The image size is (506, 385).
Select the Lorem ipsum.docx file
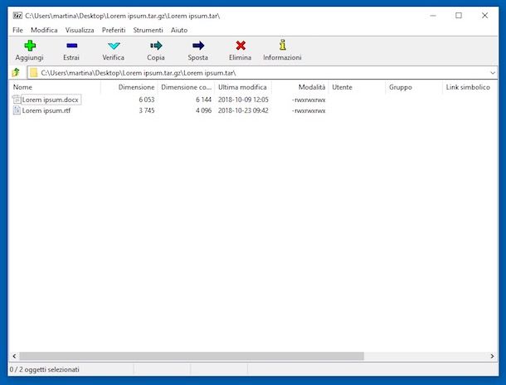point(51,100)
